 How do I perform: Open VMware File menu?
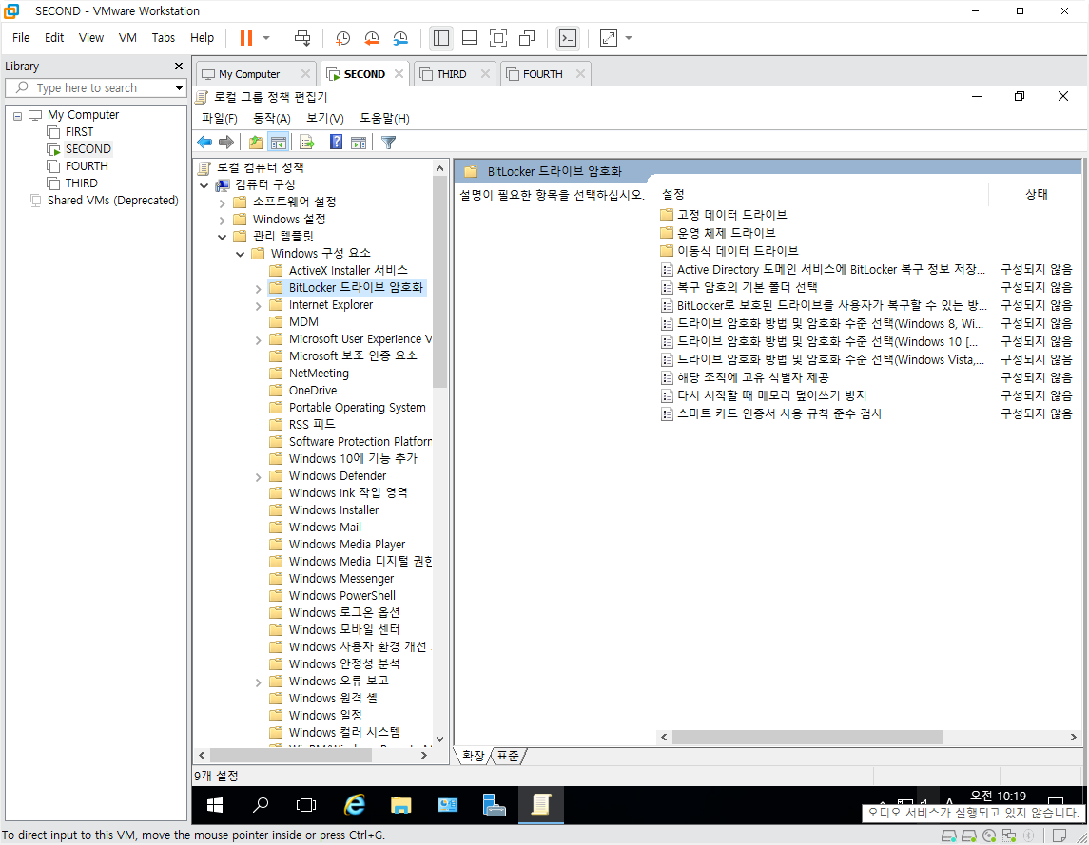21,37
